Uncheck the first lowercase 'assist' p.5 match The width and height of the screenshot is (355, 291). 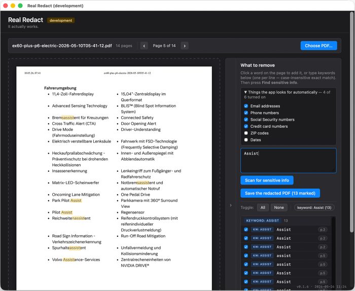(246, 256)
